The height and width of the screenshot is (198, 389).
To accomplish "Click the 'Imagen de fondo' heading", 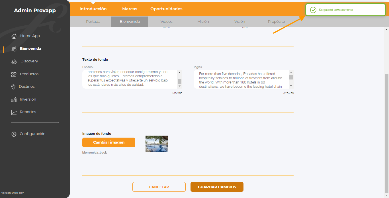I will [x=97, y=134].
